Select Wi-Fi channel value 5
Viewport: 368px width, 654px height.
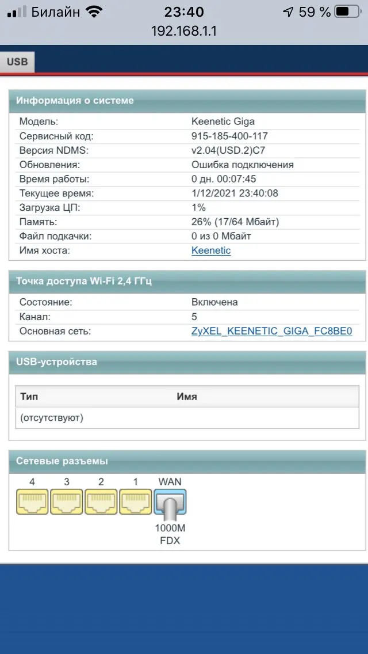coord(194,317)
